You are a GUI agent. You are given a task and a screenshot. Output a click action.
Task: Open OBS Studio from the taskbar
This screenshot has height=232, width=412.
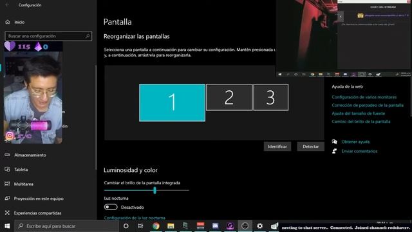point(245,226)
